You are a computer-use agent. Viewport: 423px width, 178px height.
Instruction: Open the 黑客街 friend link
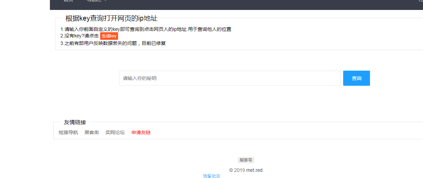coord(92,132)
